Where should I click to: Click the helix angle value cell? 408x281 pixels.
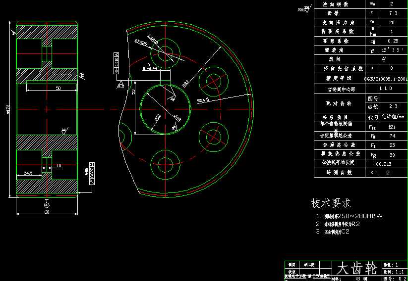click(393, 50)
